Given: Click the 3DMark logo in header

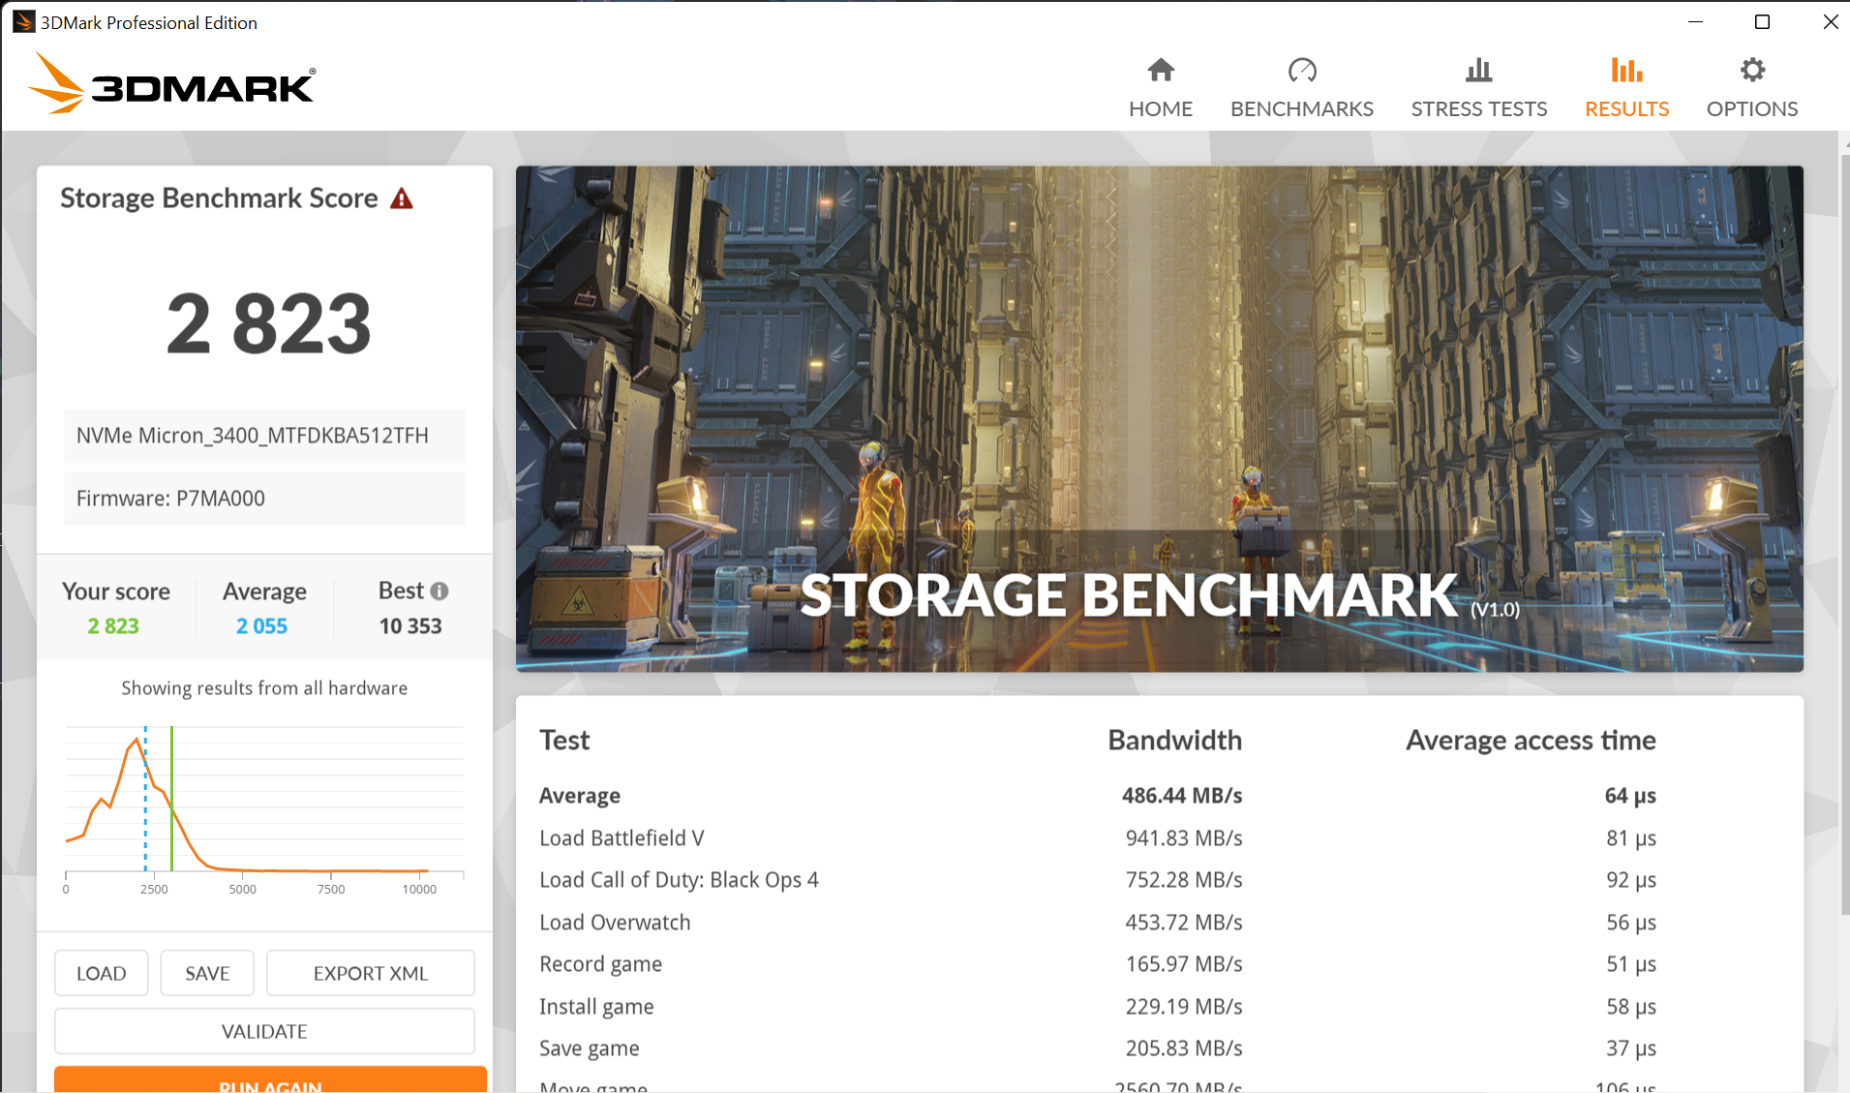Looking at the screenshot, I should click(171, 84).
